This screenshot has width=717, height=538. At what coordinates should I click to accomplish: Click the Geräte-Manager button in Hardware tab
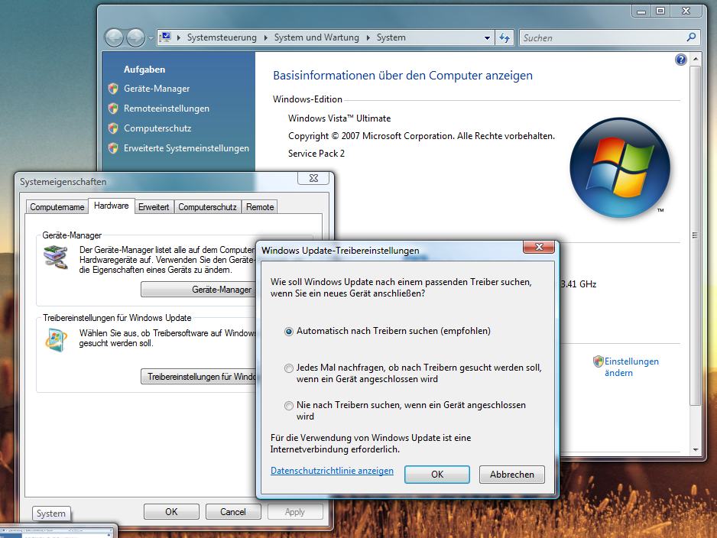tap(199, 290)
